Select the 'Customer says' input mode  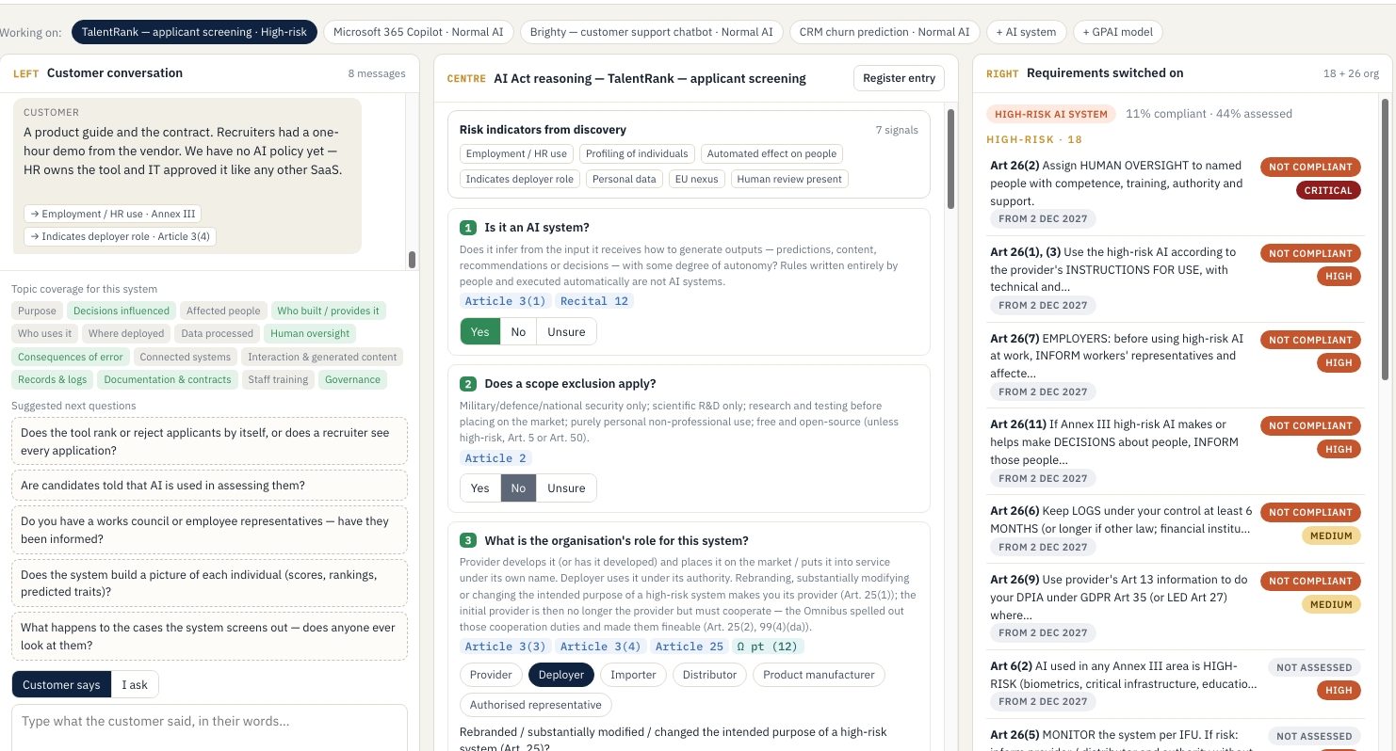coord(61,684)
